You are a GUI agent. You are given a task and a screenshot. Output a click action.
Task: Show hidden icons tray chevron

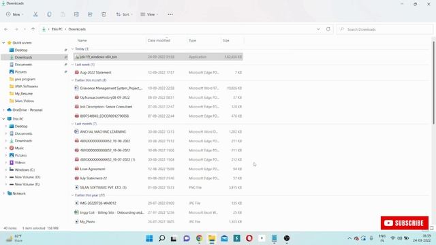pyautogui.click(x=349, y=238)
